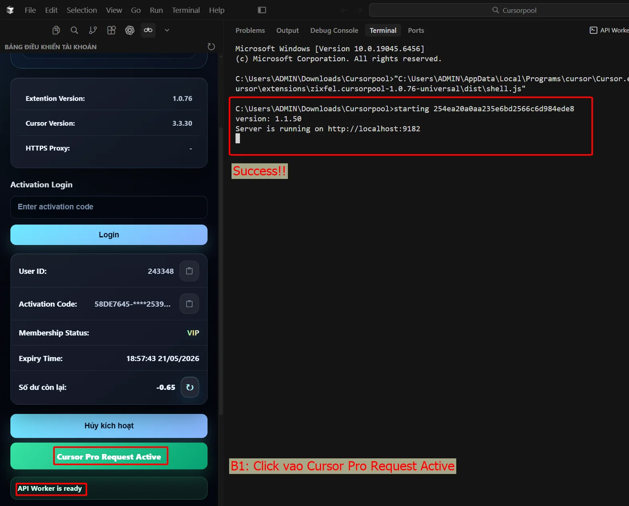Click the Hủy kích hoạt button
The image size is (629, 506).
[109, 426]
